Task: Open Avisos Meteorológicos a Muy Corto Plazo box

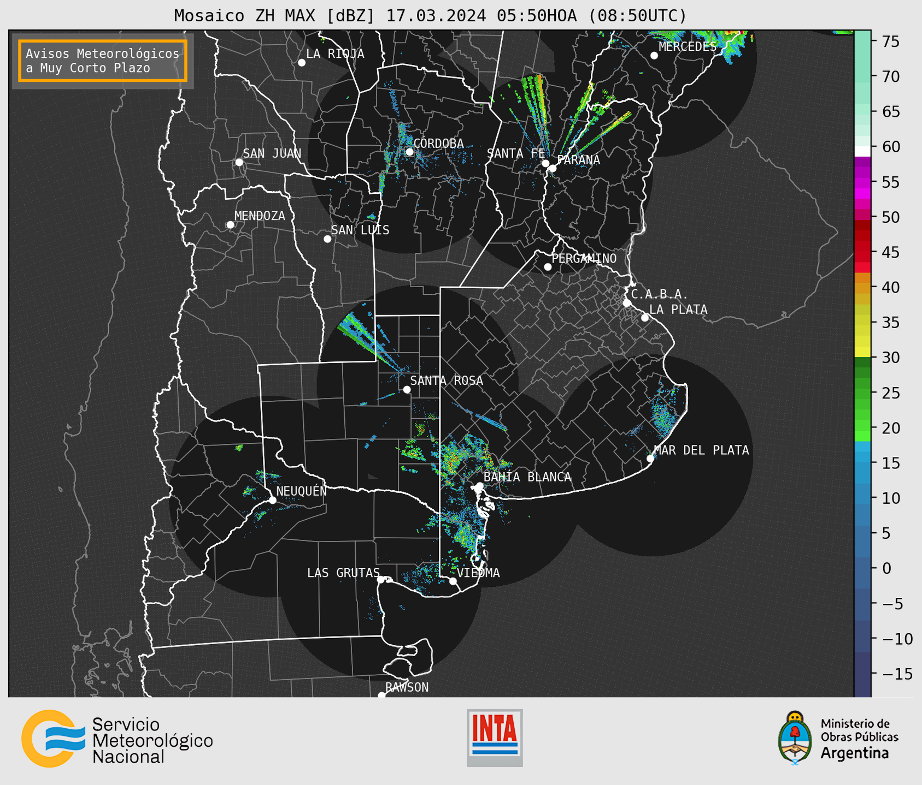Action: point(103,61)
